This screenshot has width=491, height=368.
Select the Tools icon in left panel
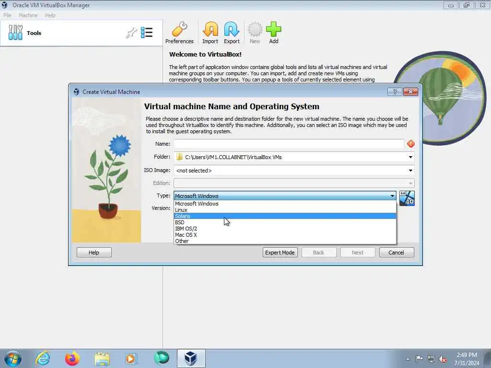click(15, 33)
